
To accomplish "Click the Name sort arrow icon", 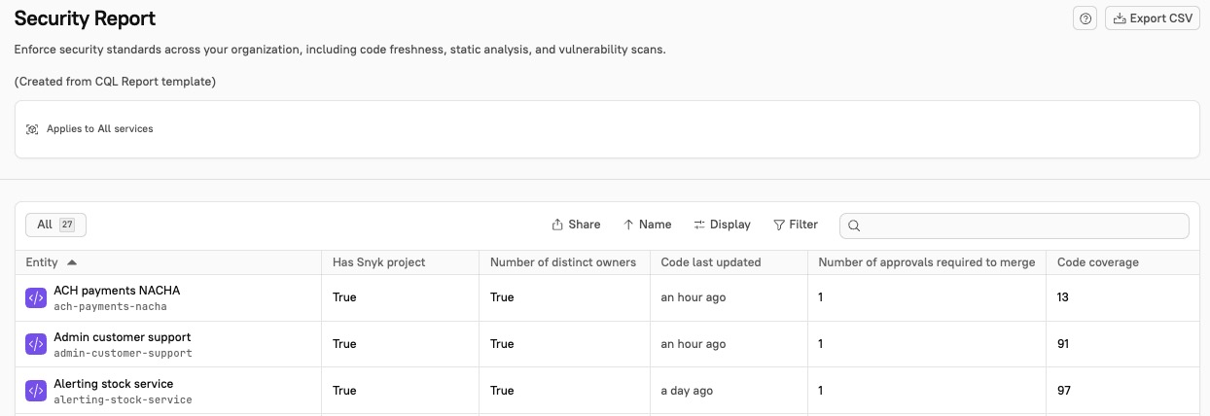I will (628, 225).
